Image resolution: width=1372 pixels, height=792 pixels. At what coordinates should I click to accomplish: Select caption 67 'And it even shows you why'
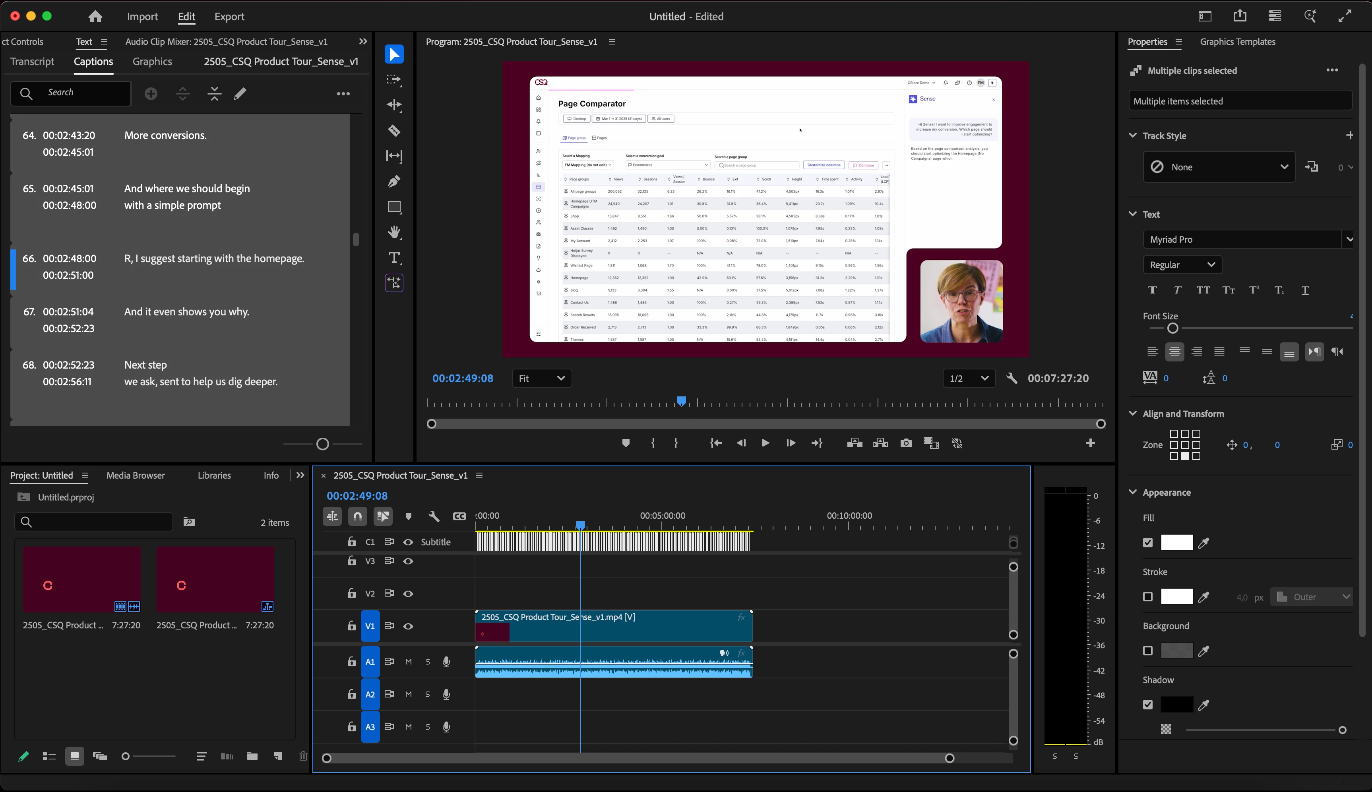pos(186,312)
